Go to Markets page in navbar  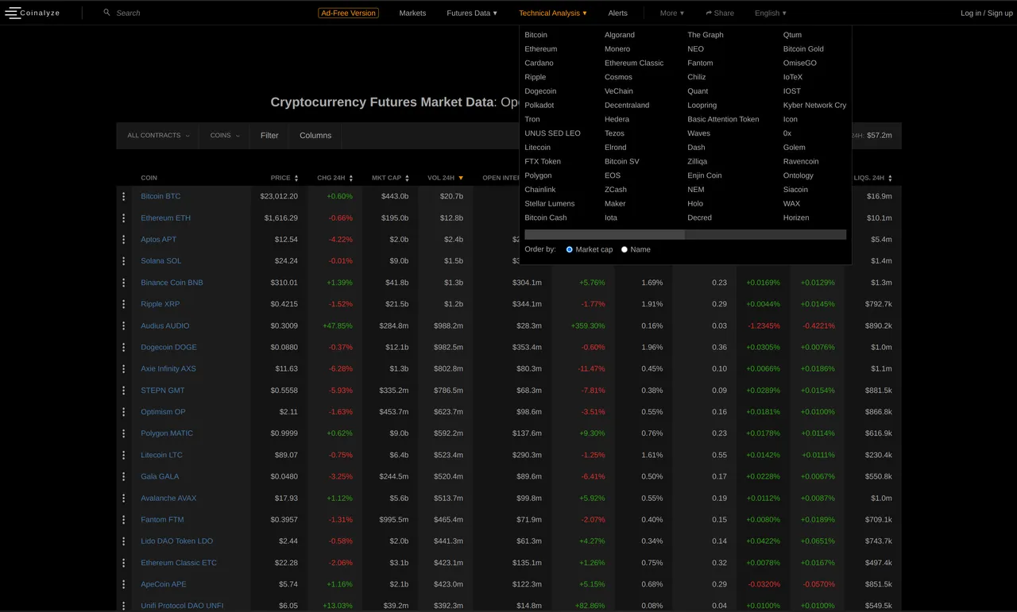click(x=412, y=13)
